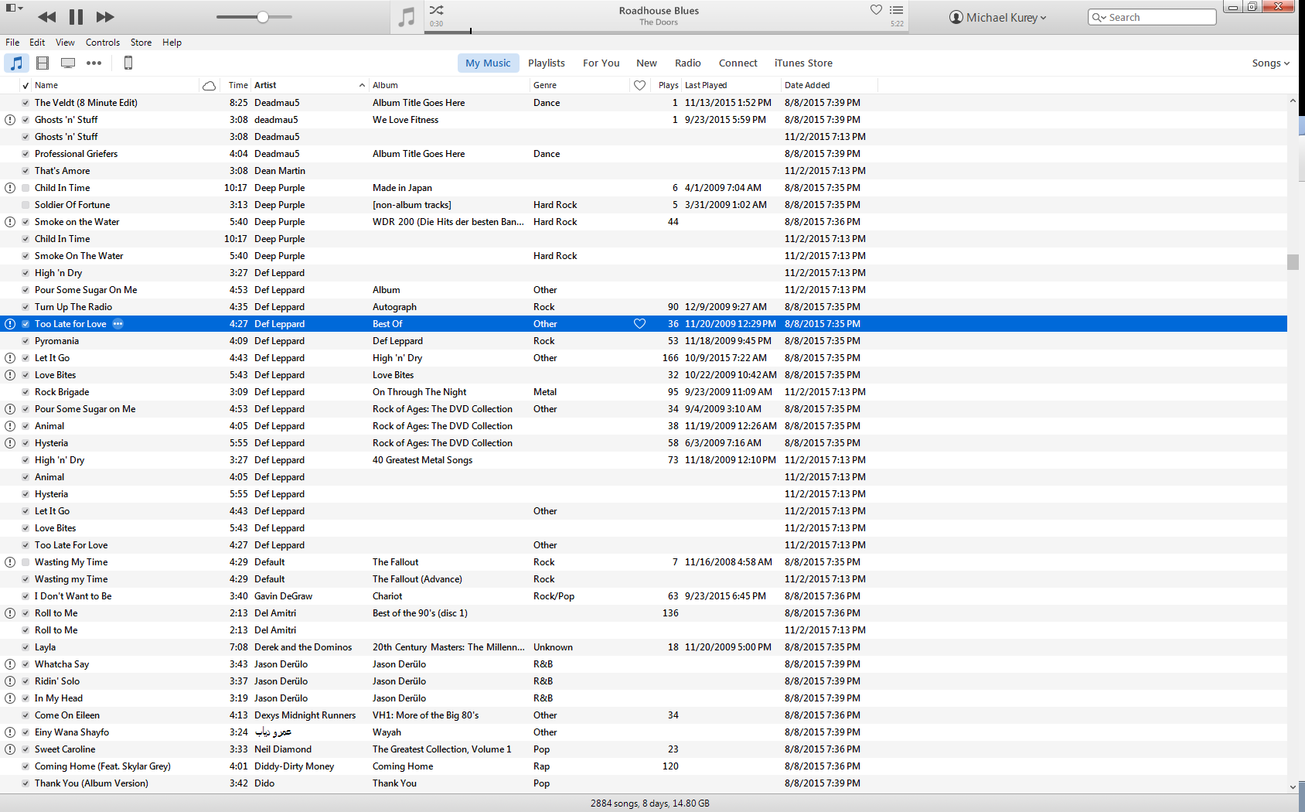The image size is (1305, 812).
Task: Sort by the Plays column header
Action: coord(668,86)
